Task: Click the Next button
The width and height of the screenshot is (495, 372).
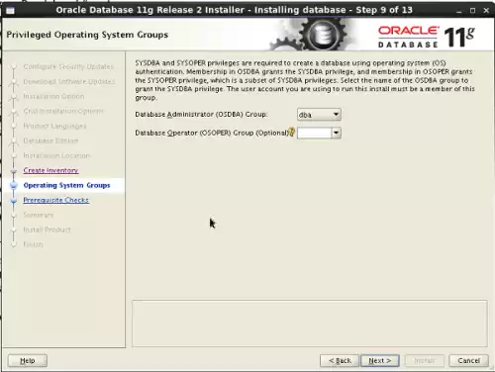Action: click(x=380, y=360)
